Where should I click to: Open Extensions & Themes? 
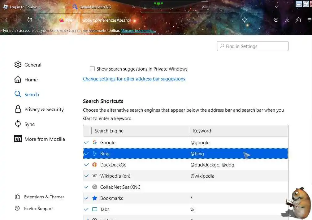(x=44, y=197)
